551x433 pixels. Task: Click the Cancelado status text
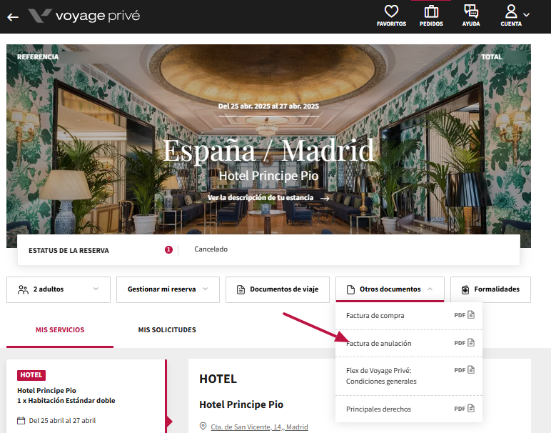pos(211,249)
